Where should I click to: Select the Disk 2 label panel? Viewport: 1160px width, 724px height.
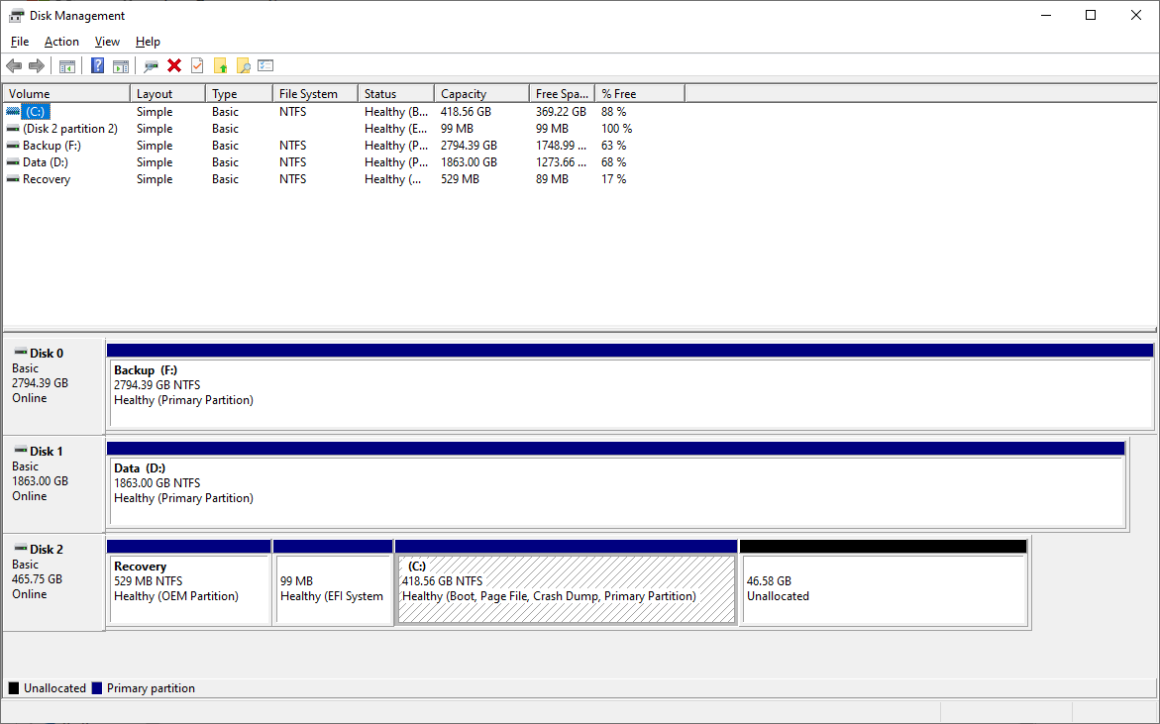(x=54, y=582)
